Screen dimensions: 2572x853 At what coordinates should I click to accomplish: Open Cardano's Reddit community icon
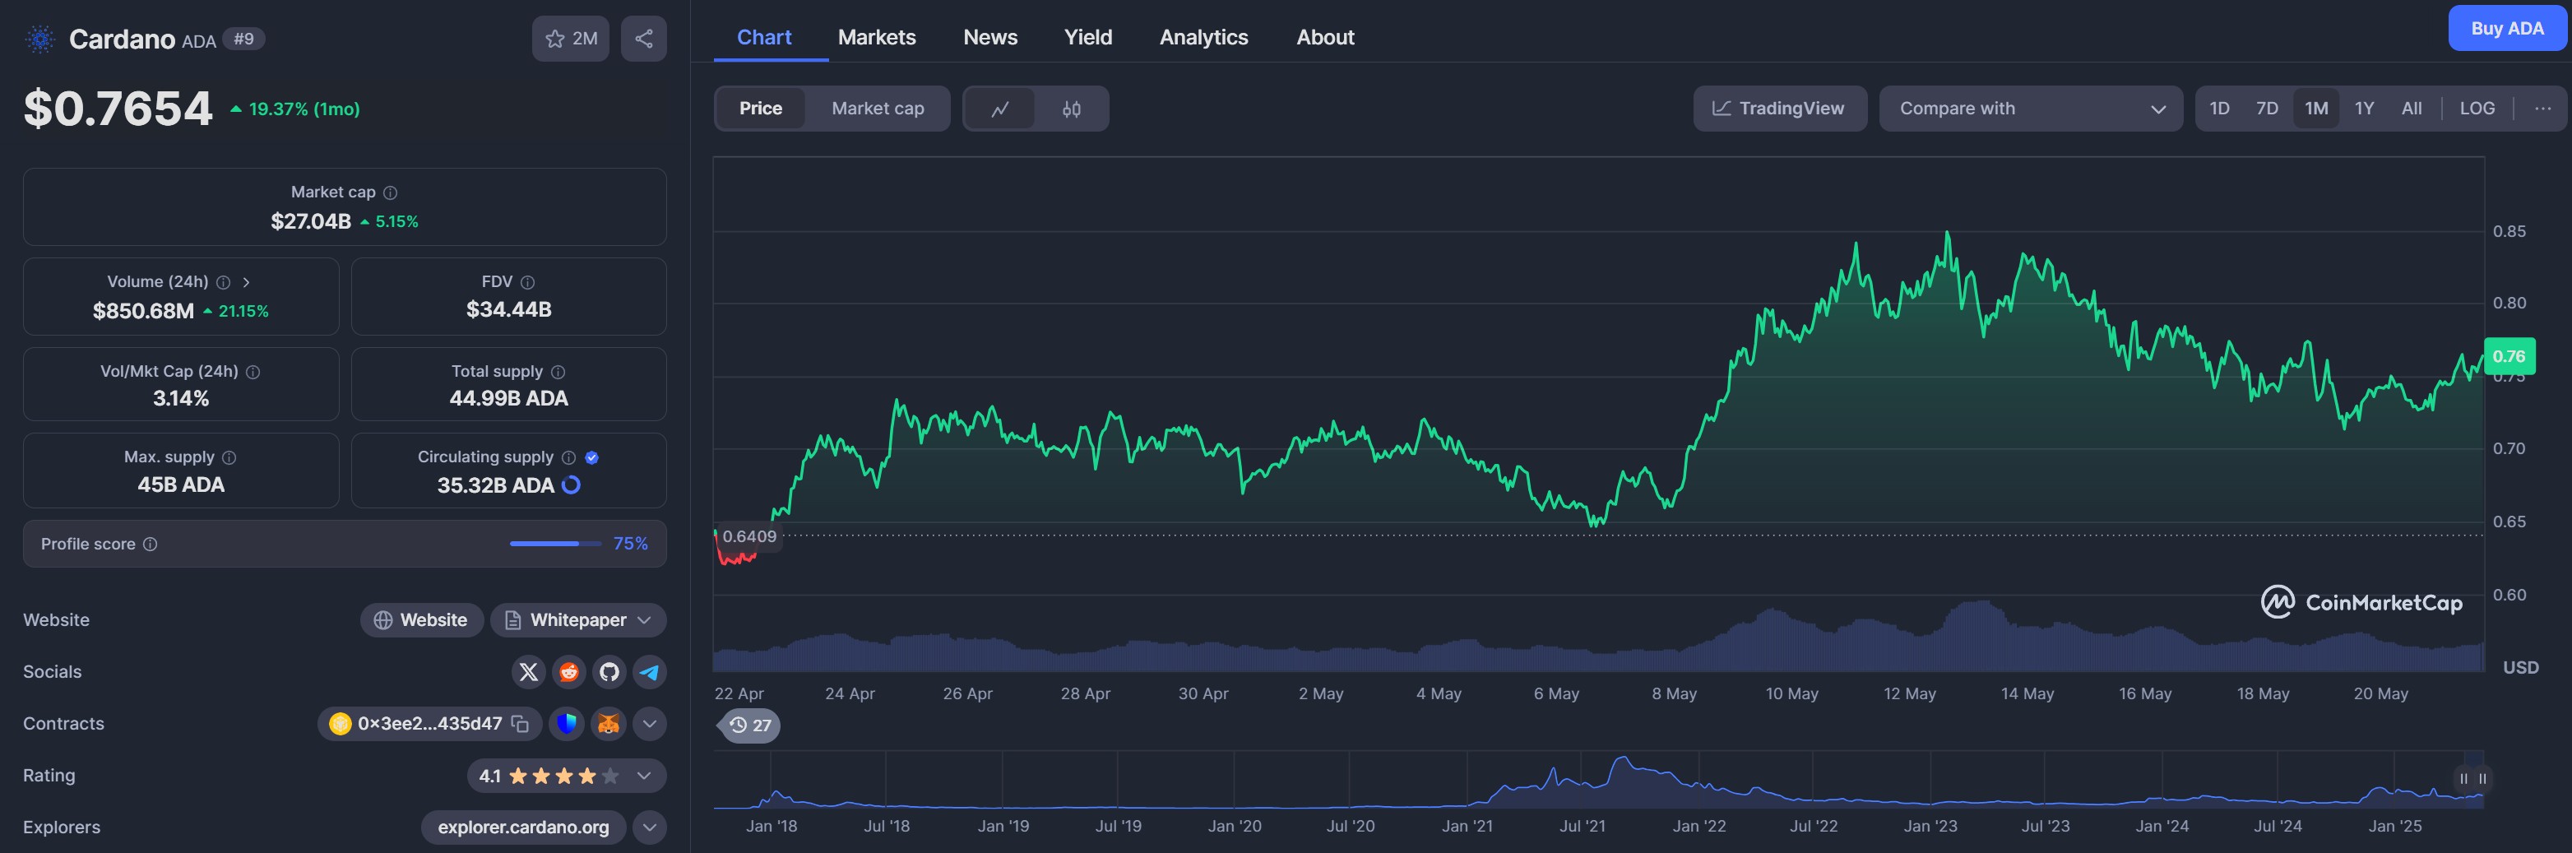pyautogui.click(x=569, y=672)
